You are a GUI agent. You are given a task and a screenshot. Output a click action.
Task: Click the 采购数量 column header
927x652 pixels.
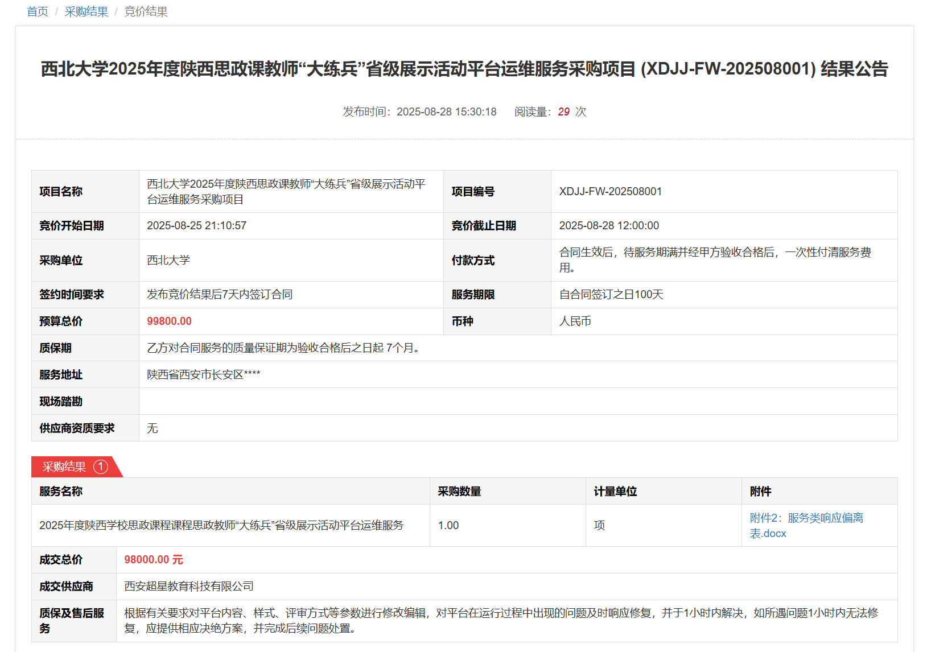tap(459, 492)
